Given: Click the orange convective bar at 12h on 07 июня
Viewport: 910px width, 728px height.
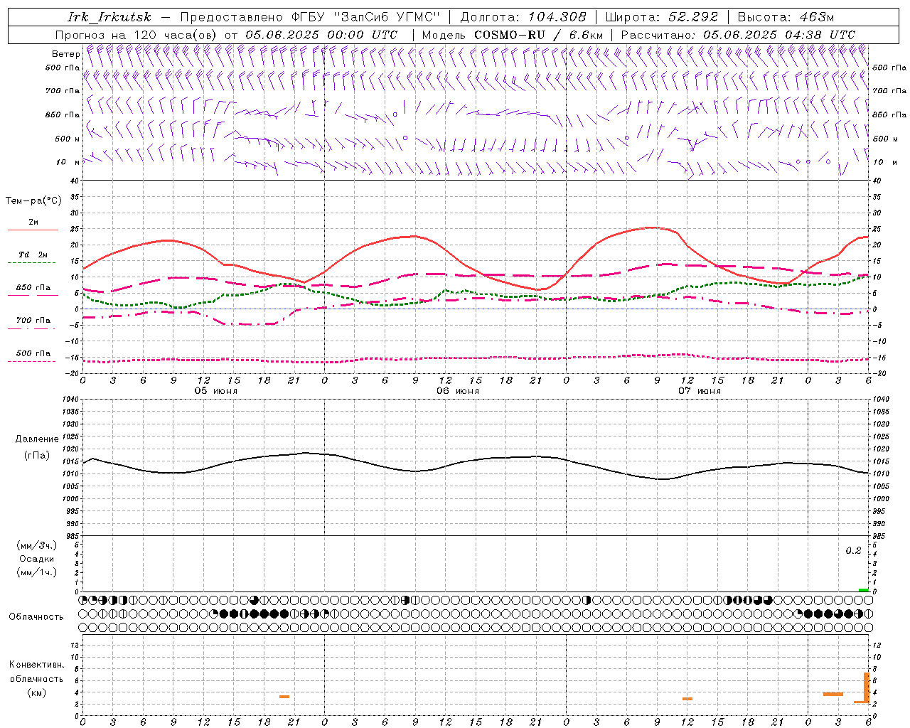Looking at the screenshot, I should point(687,699).
